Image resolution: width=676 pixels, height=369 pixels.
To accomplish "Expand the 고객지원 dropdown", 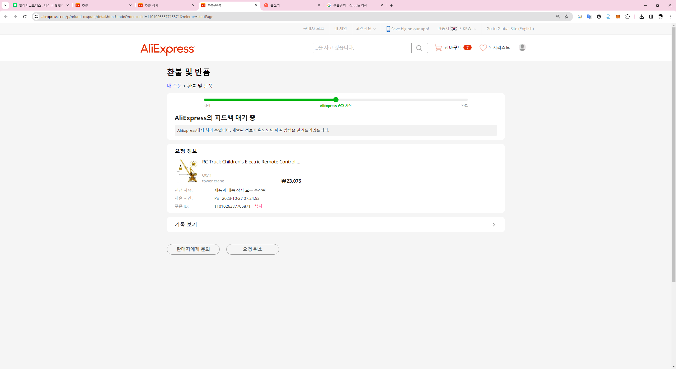I will tap(366, 28).
